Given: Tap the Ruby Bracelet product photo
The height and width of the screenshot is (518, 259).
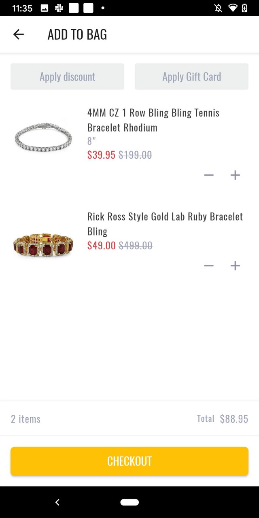Looking at the screenshot, I should (43, 243).
